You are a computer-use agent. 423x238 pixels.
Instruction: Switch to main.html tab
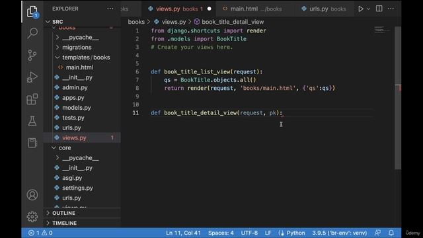point(256,9)
